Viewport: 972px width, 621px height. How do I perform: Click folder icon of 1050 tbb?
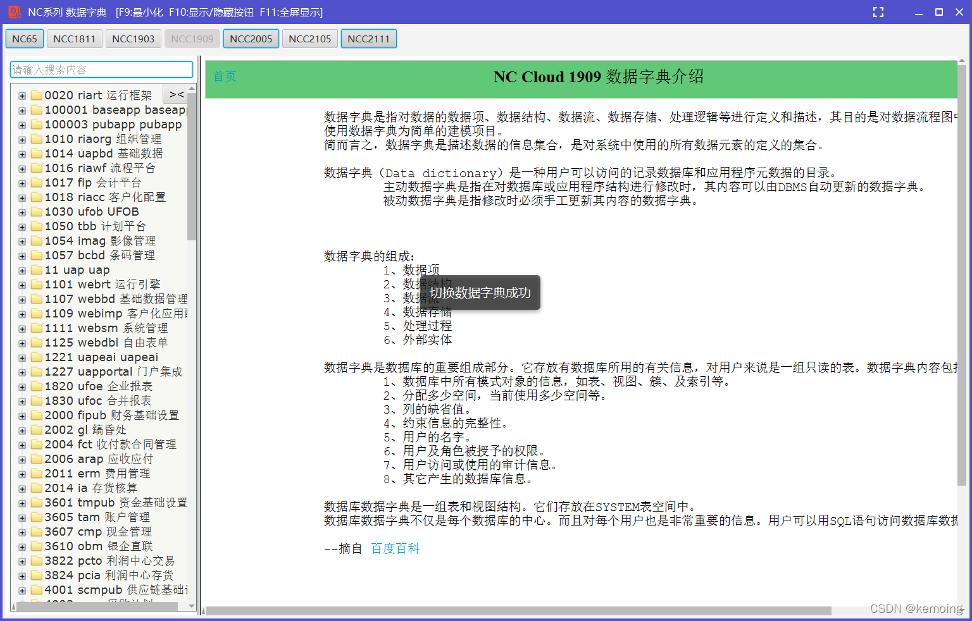(37, 226)
